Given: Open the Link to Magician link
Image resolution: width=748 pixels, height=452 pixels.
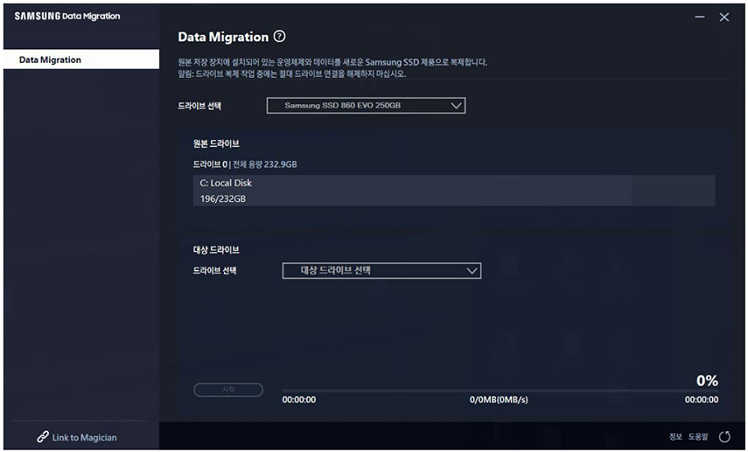Looking at the screenshot, I should click(x=84, y=437).
